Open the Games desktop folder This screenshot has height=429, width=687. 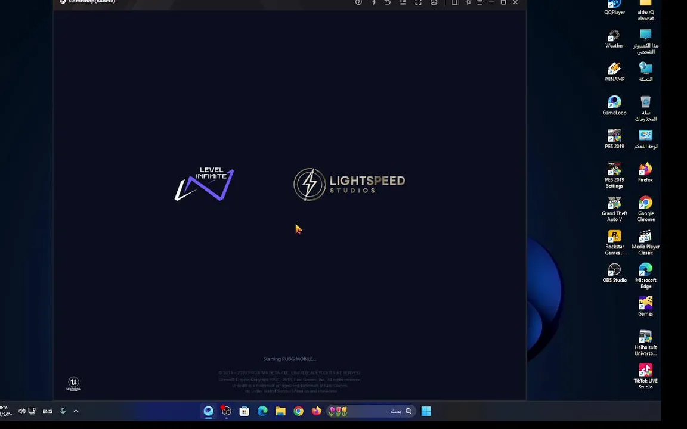(x=645, y=306)
